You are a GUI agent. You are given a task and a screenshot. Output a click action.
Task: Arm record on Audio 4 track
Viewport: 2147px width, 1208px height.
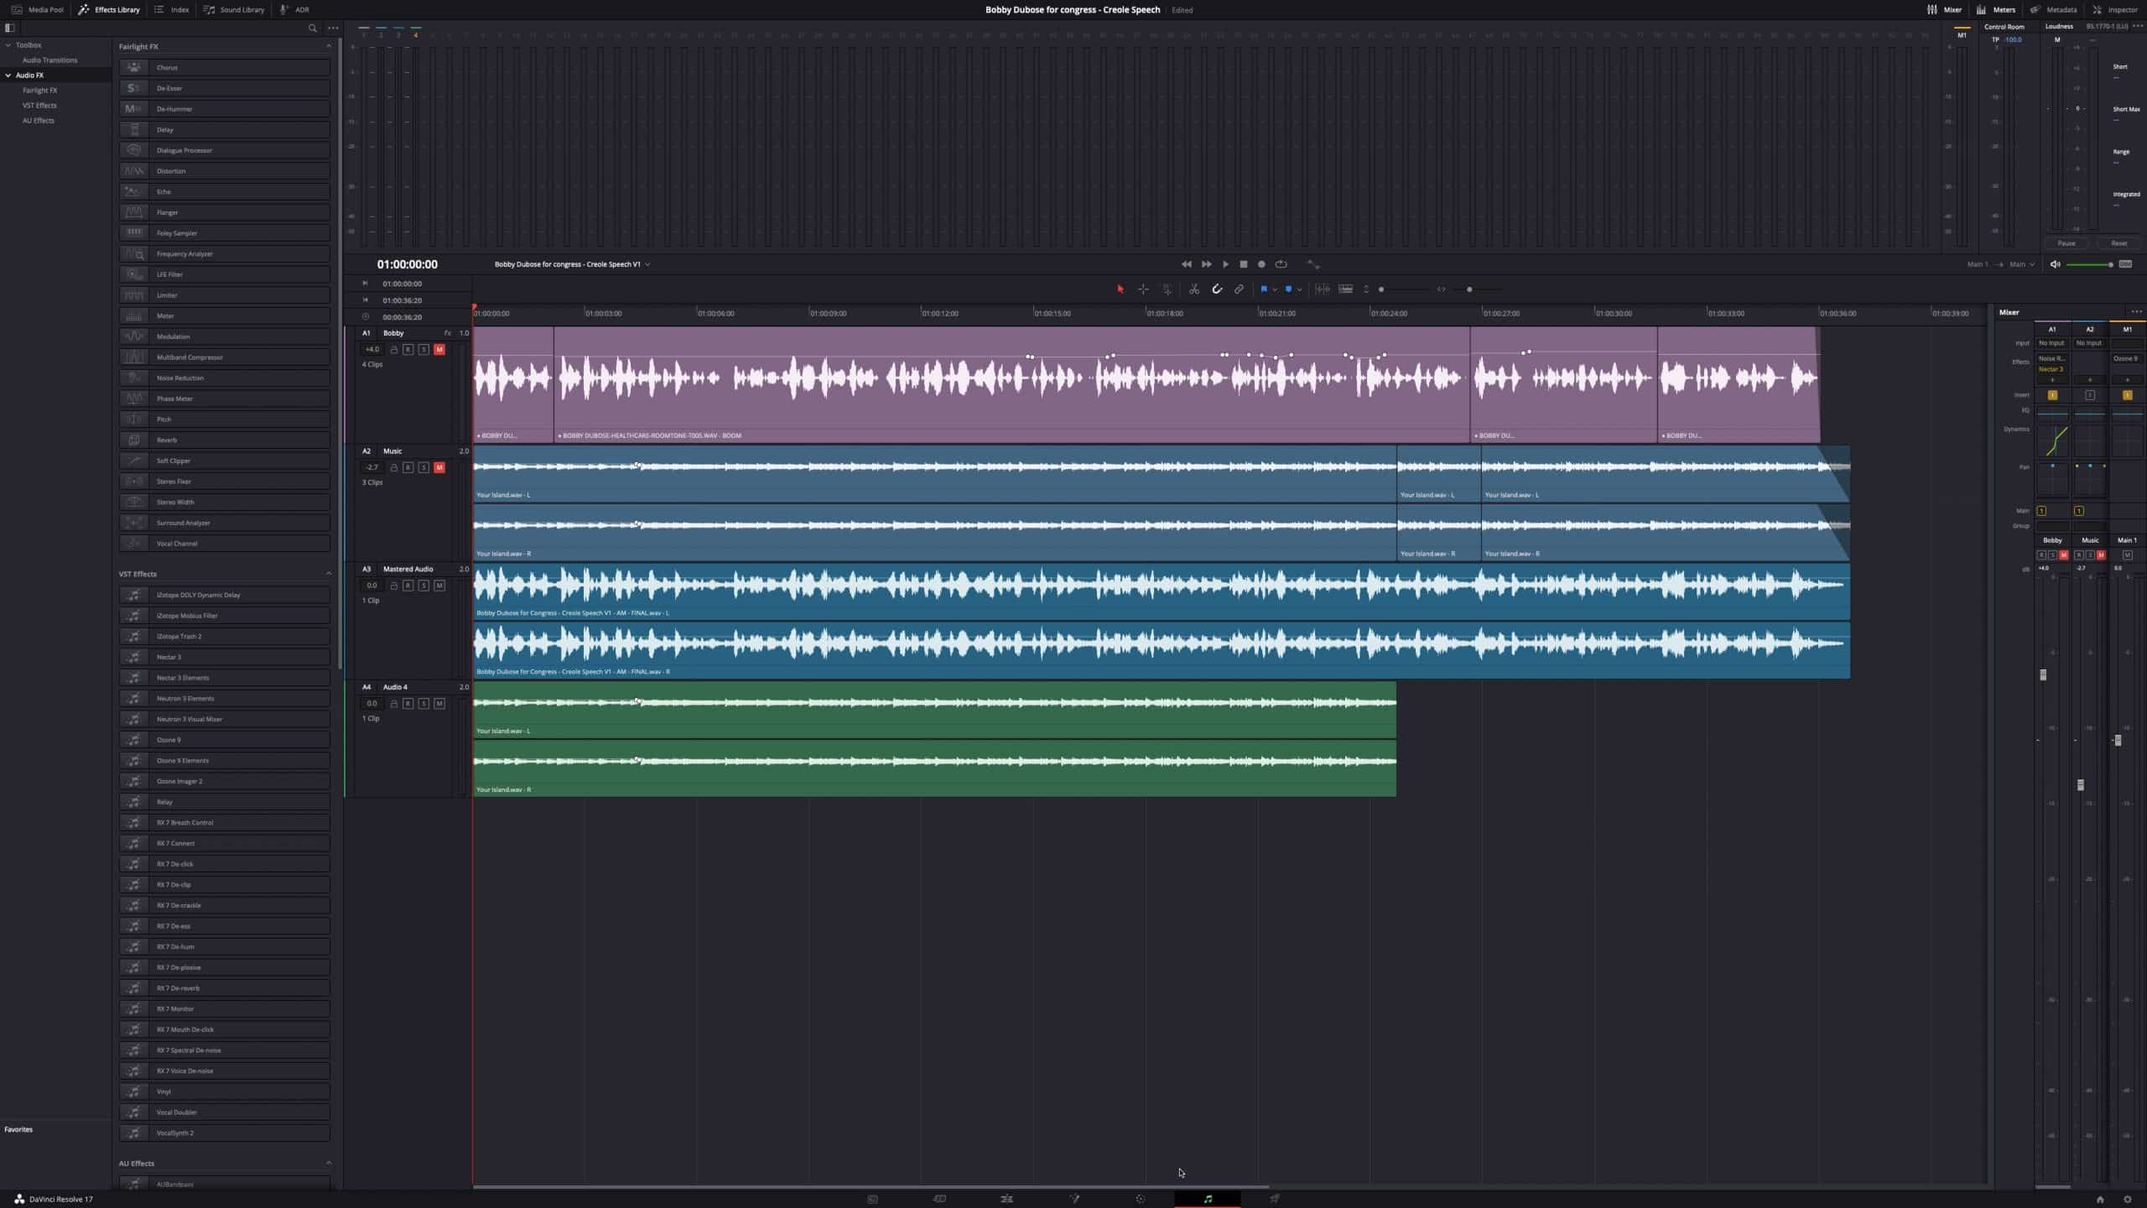click(x=408, y=703)
